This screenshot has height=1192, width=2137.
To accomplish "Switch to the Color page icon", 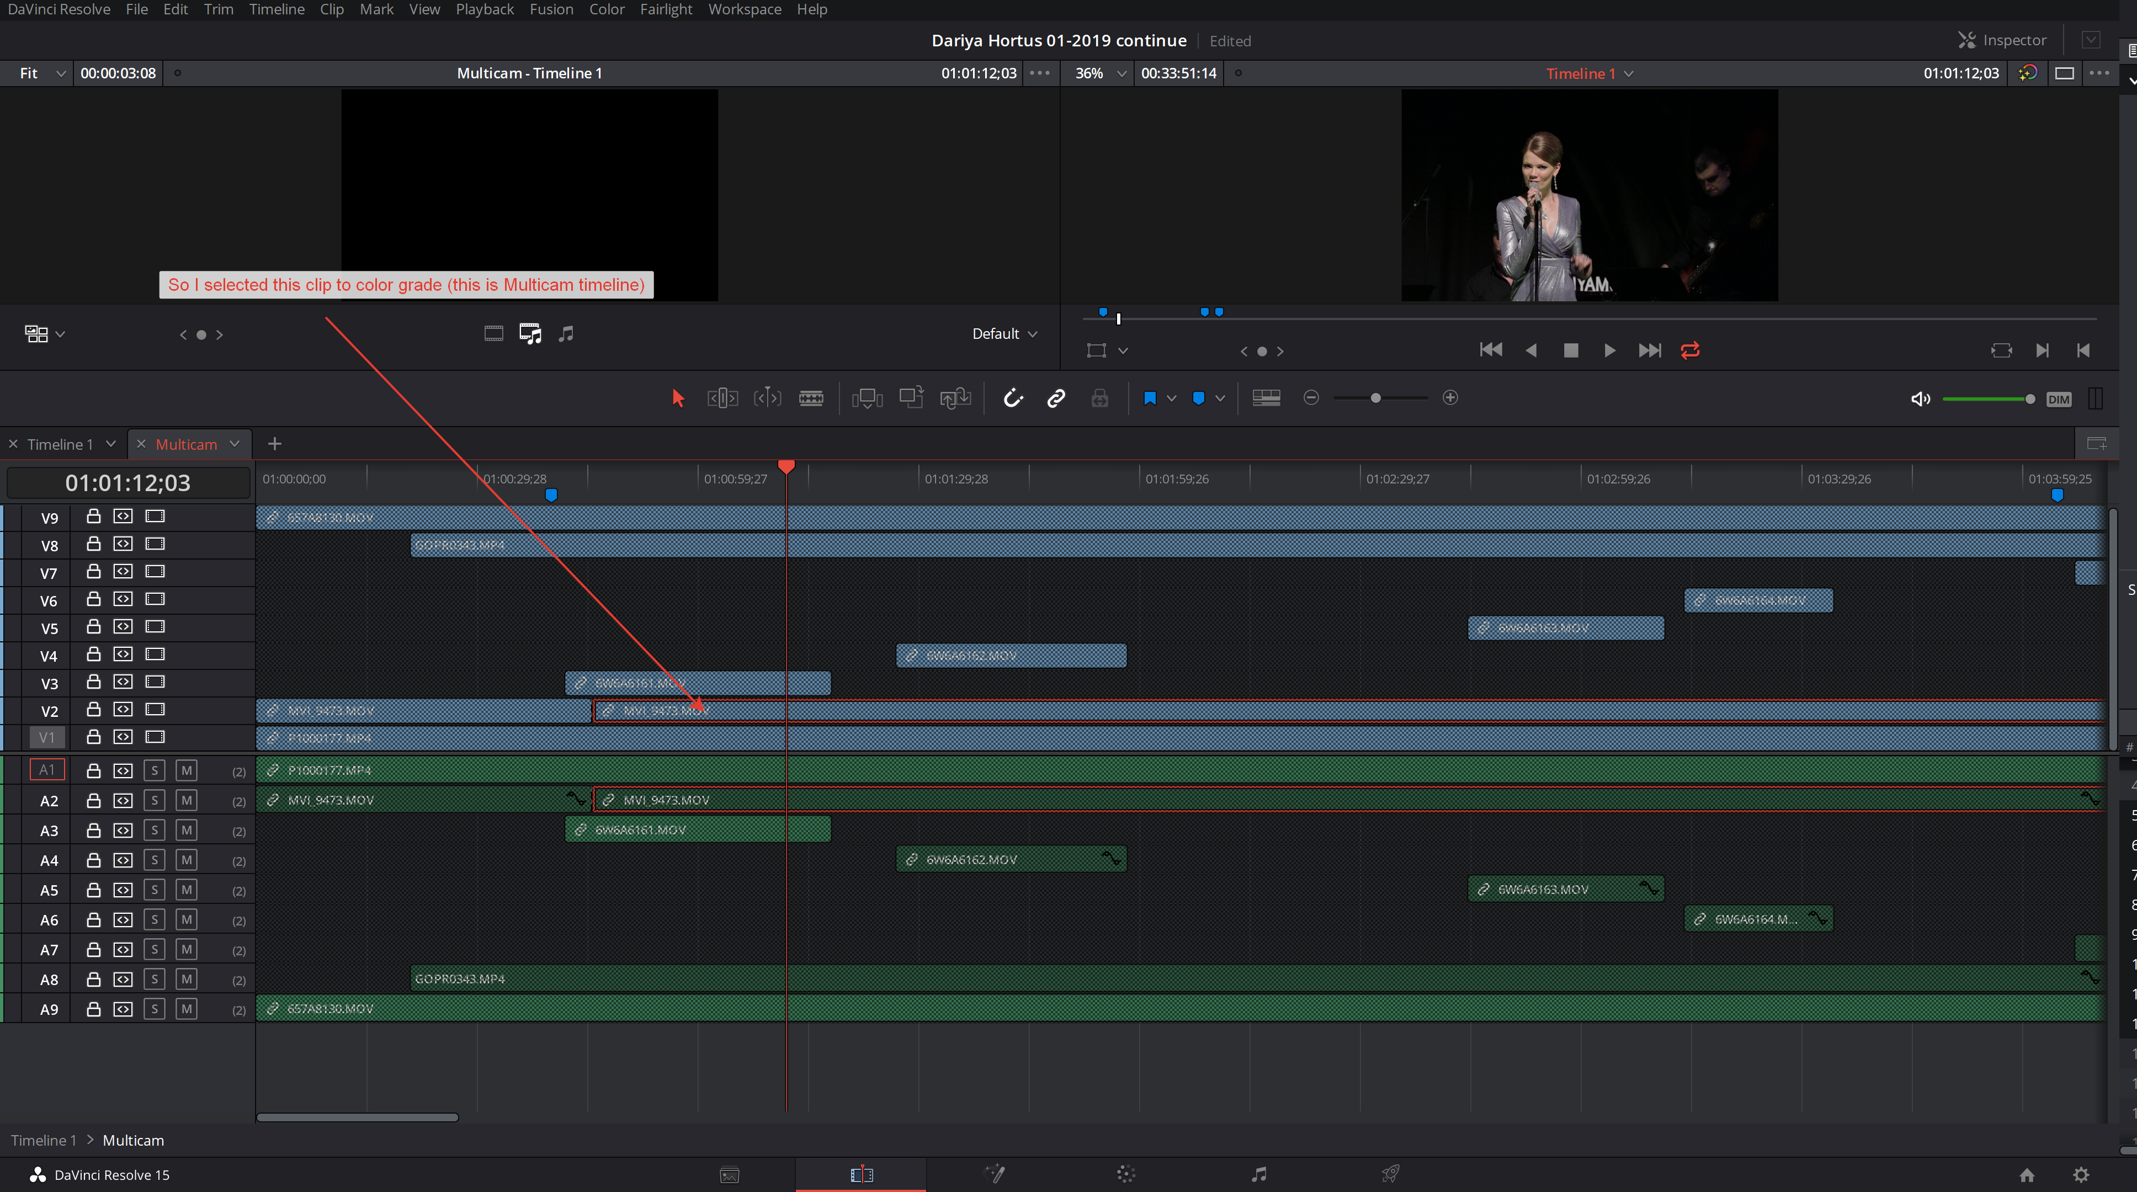I will 1126,1174.
